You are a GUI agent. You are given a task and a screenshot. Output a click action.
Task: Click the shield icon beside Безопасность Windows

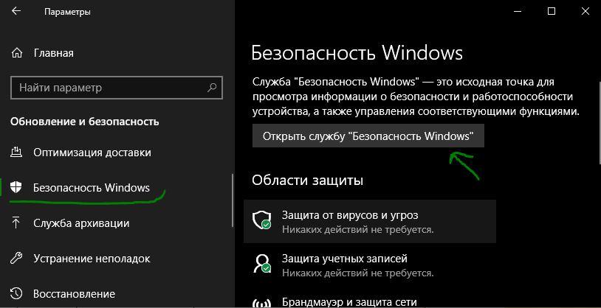pos(16,187)
